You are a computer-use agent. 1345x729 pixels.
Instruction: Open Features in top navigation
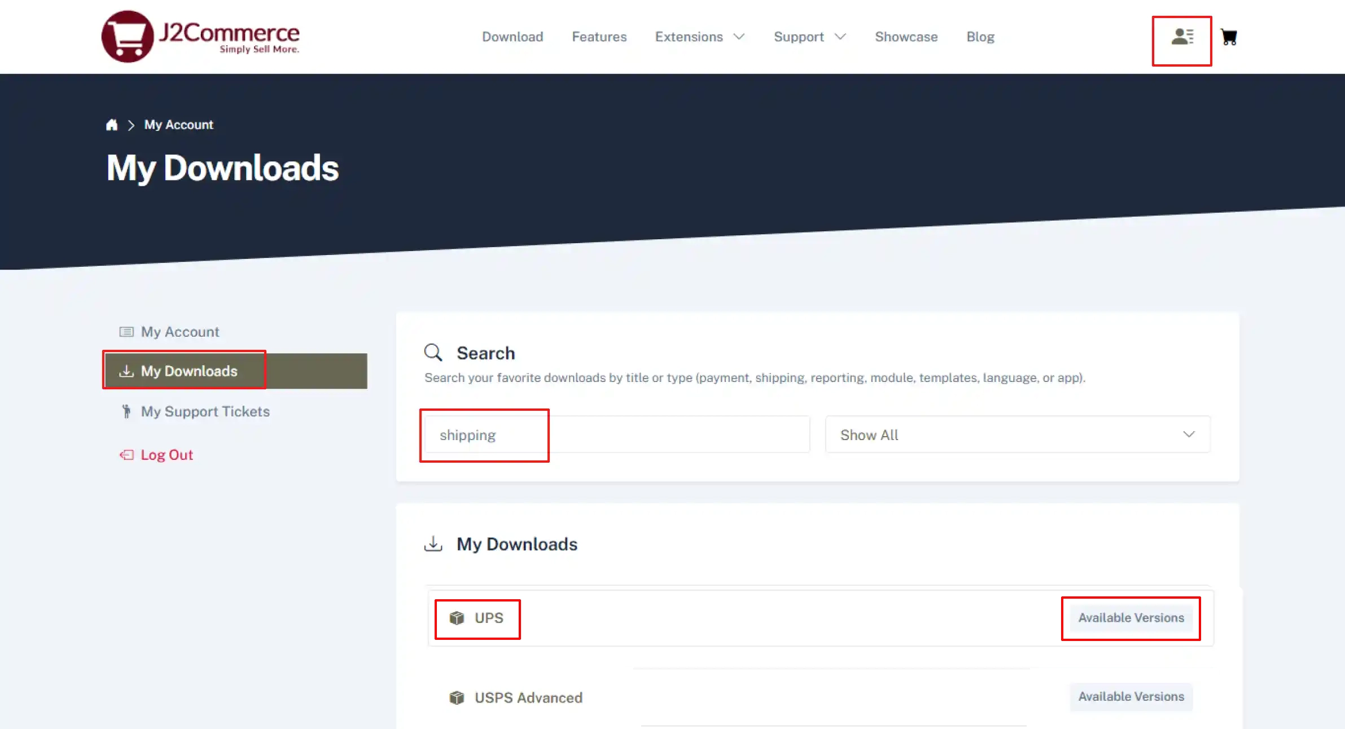599,37
